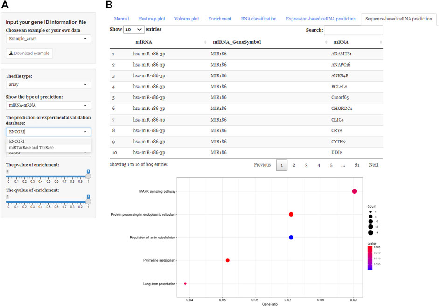Click the Download example button
439x306 pixels.
pos(29,54)
